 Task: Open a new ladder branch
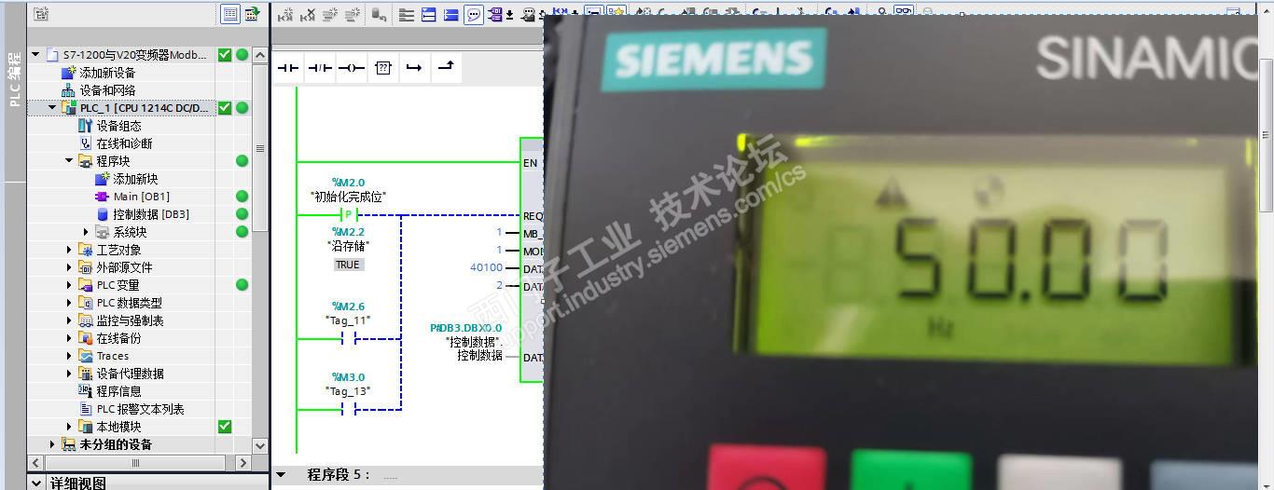pyautogui.click(x=415, y=68)
